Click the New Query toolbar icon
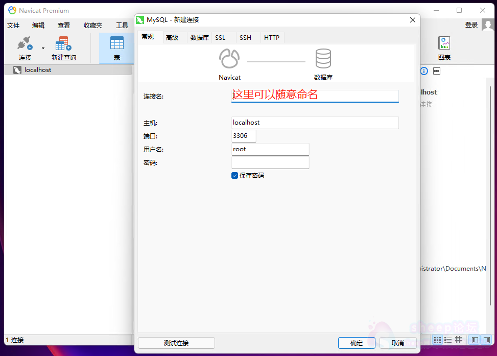The width and height of the screenshot is (497, 356). point(63,43)
